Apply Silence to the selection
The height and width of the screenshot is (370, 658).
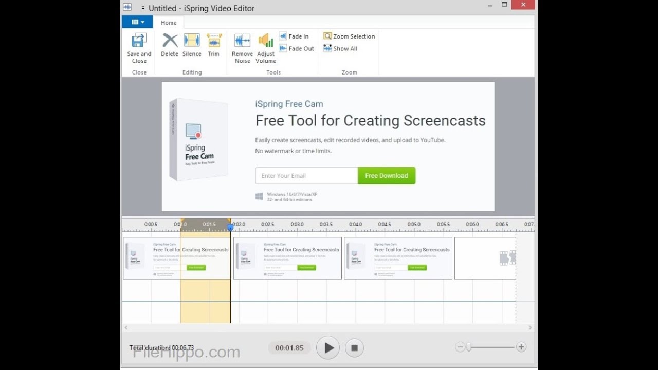coord(192,45)
